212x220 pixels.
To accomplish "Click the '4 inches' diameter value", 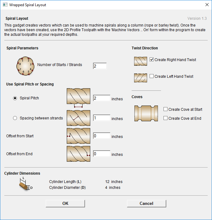I will 113,188.
